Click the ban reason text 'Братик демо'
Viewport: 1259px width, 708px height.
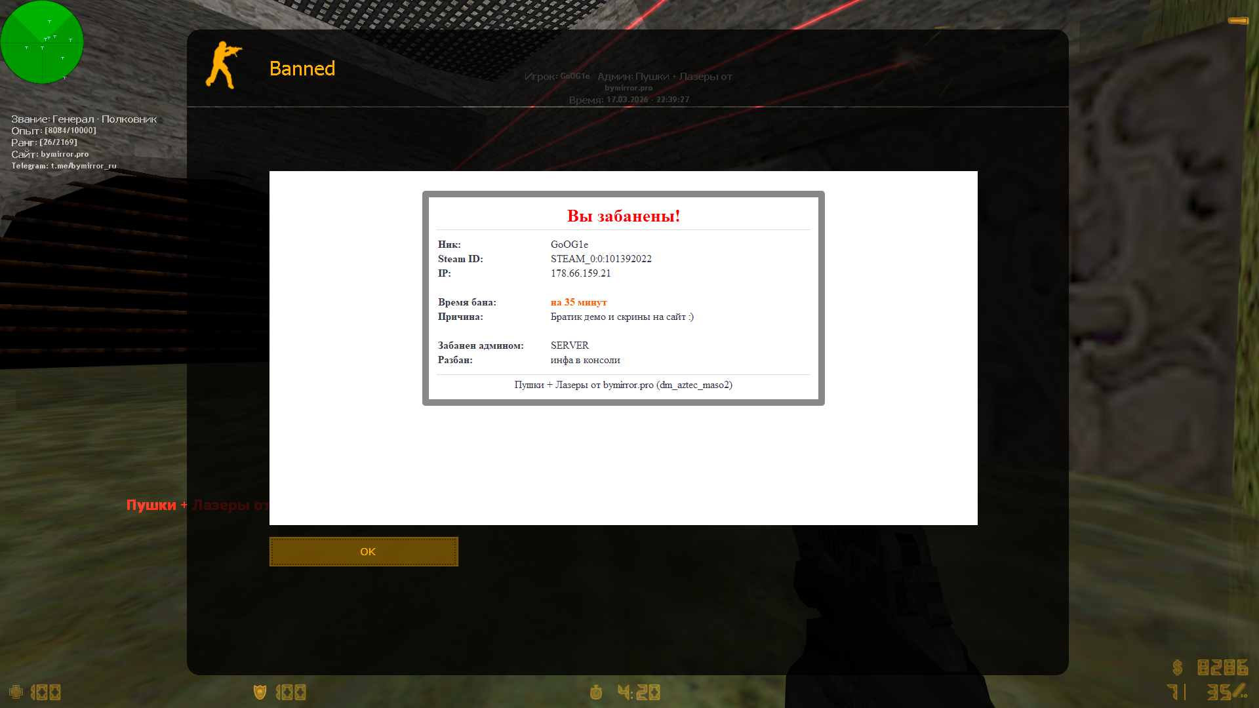point(622,317)
